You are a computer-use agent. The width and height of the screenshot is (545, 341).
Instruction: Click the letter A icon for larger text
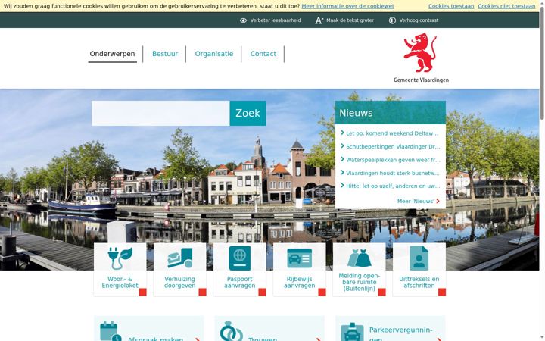pyautogui.click(x=319, y=20)
